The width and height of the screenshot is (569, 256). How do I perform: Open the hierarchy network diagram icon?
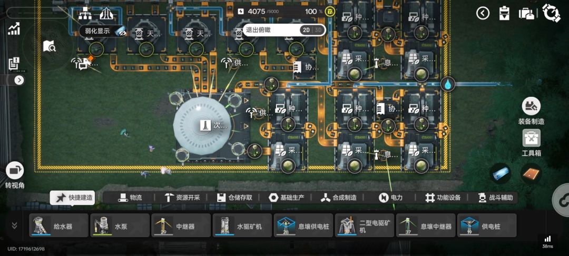(x=84, y=14)
